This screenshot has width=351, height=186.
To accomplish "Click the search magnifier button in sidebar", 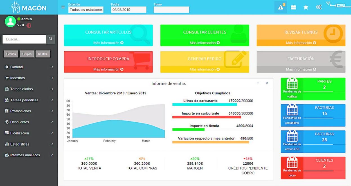I will click(50, 39).
